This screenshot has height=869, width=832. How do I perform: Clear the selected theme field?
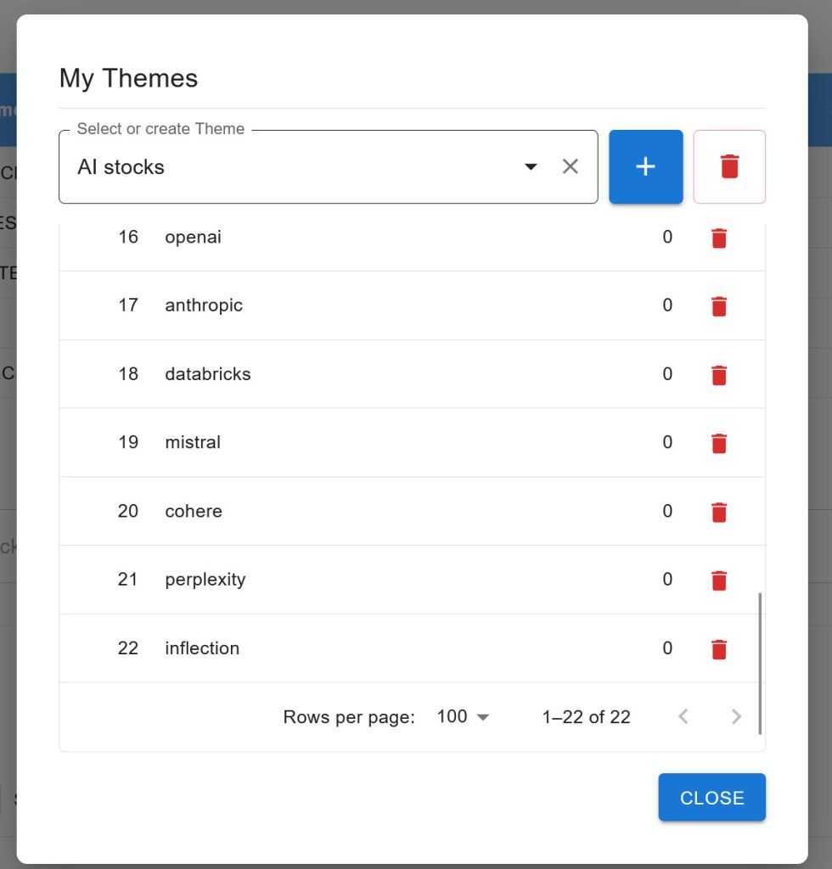click(571, 167)
